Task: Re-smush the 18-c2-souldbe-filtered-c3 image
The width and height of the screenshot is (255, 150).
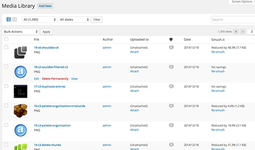Action: [218, 71]
